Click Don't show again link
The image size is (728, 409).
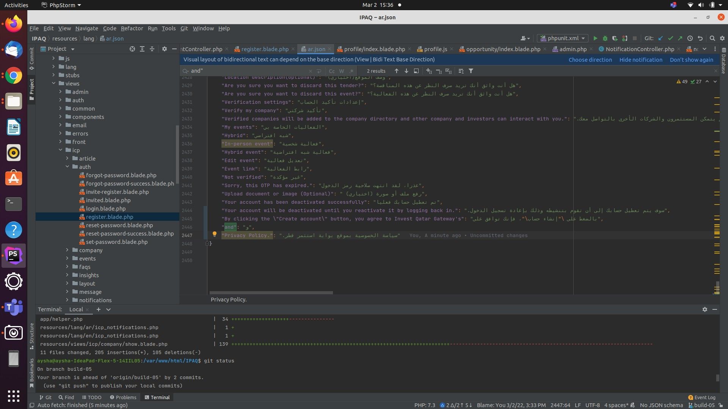[691, 60]
